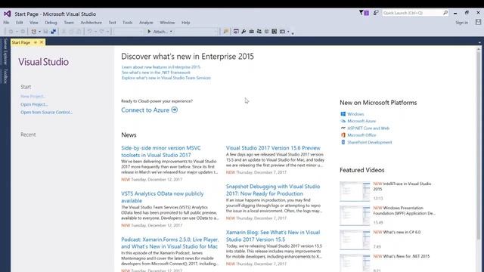Click the Connect to Azure link
This screenshot has width=484, height=272.
(x=145, y=110)
